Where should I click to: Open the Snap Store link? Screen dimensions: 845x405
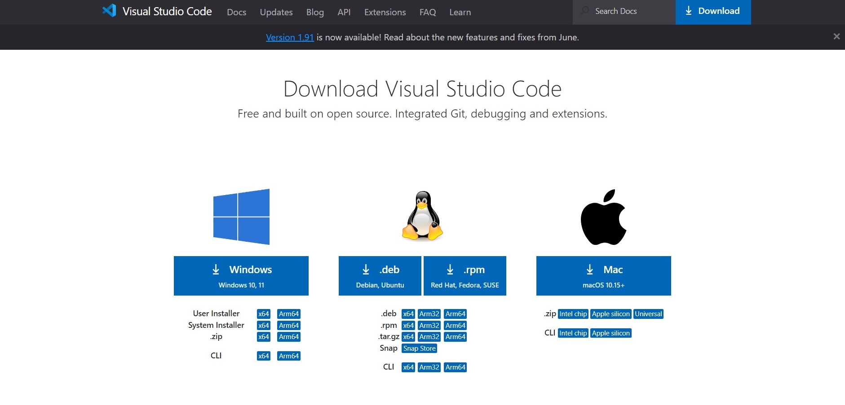coord(420,348)
